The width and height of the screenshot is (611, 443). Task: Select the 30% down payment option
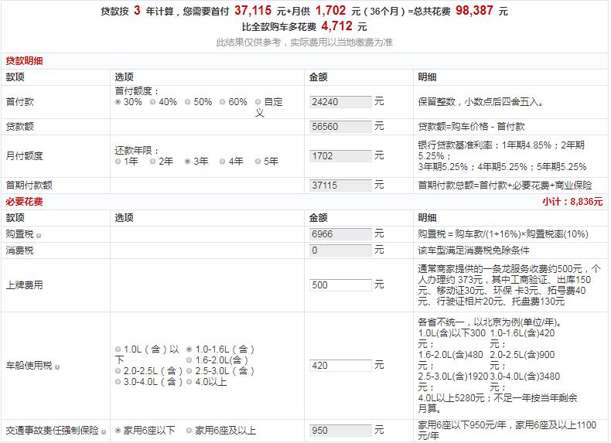[118, 102]
